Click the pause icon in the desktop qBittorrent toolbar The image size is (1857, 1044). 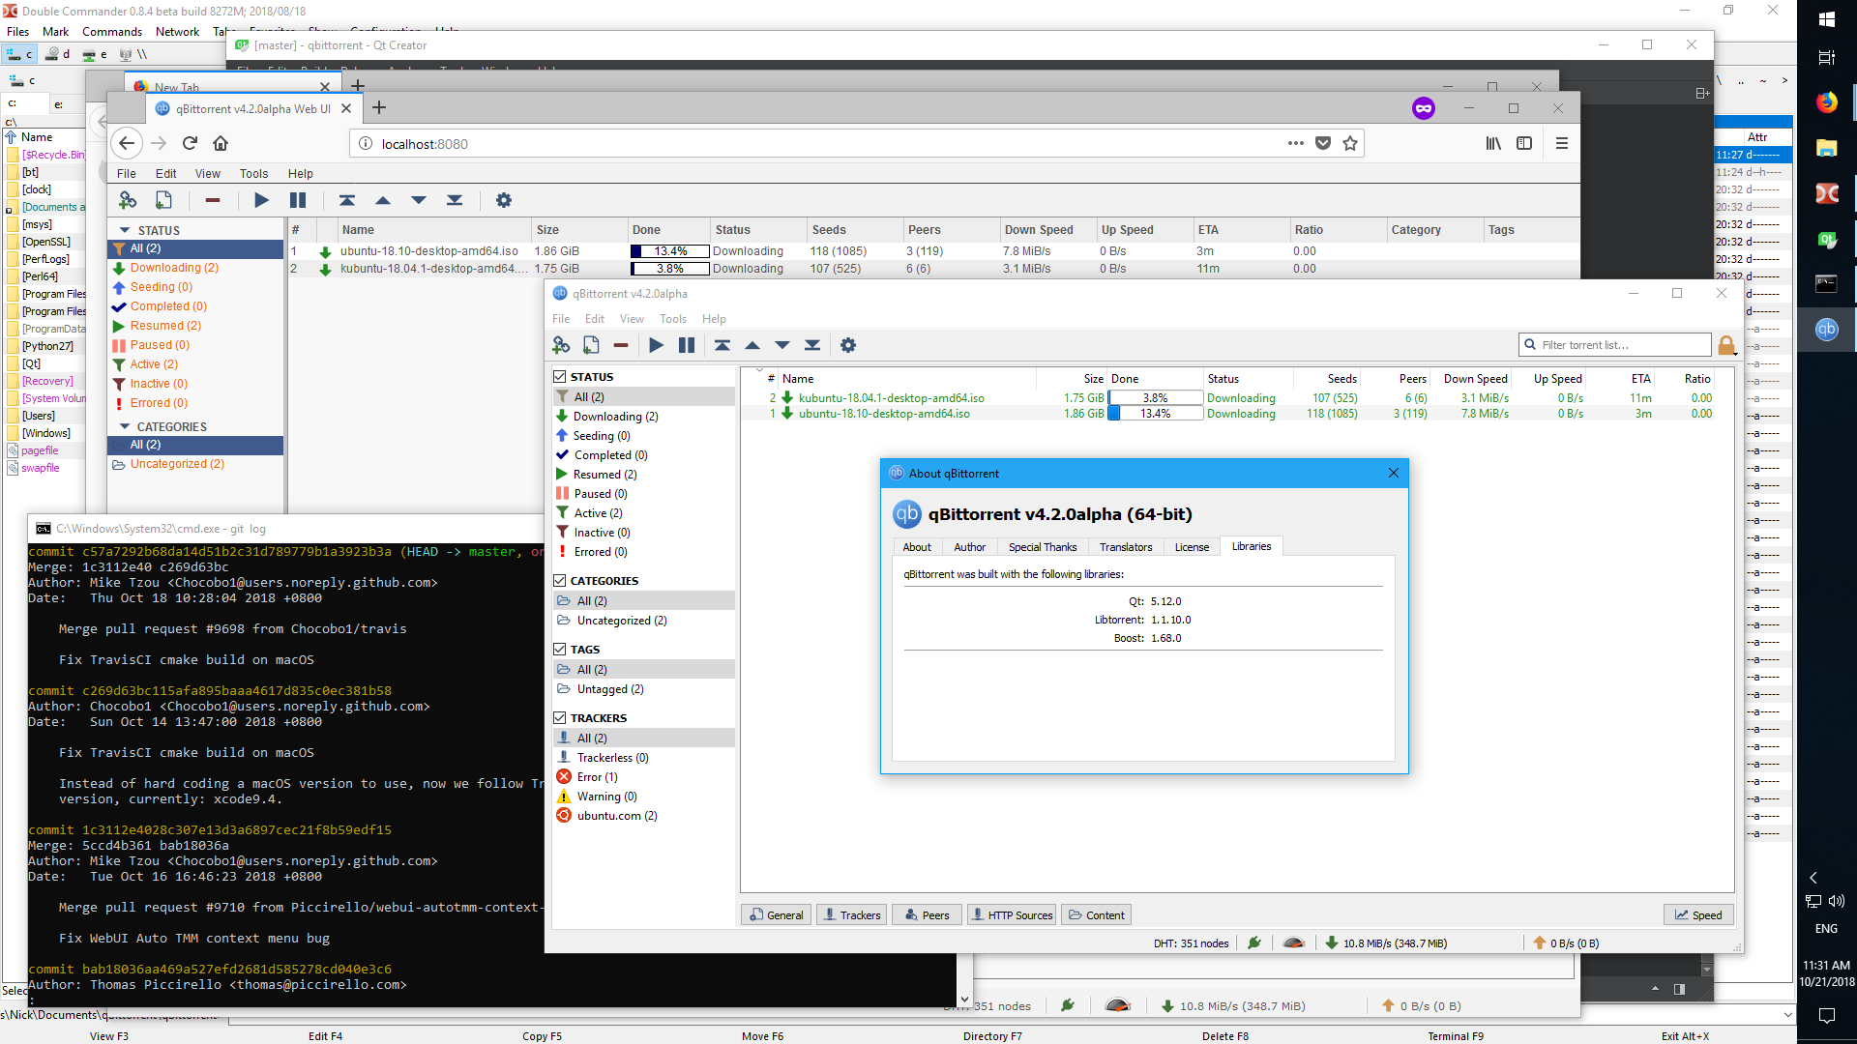[687, 345]
